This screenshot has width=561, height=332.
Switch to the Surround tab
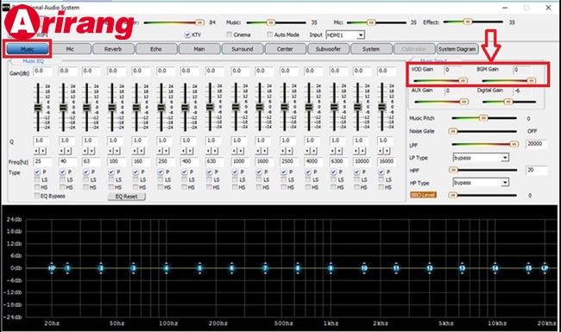243,49
